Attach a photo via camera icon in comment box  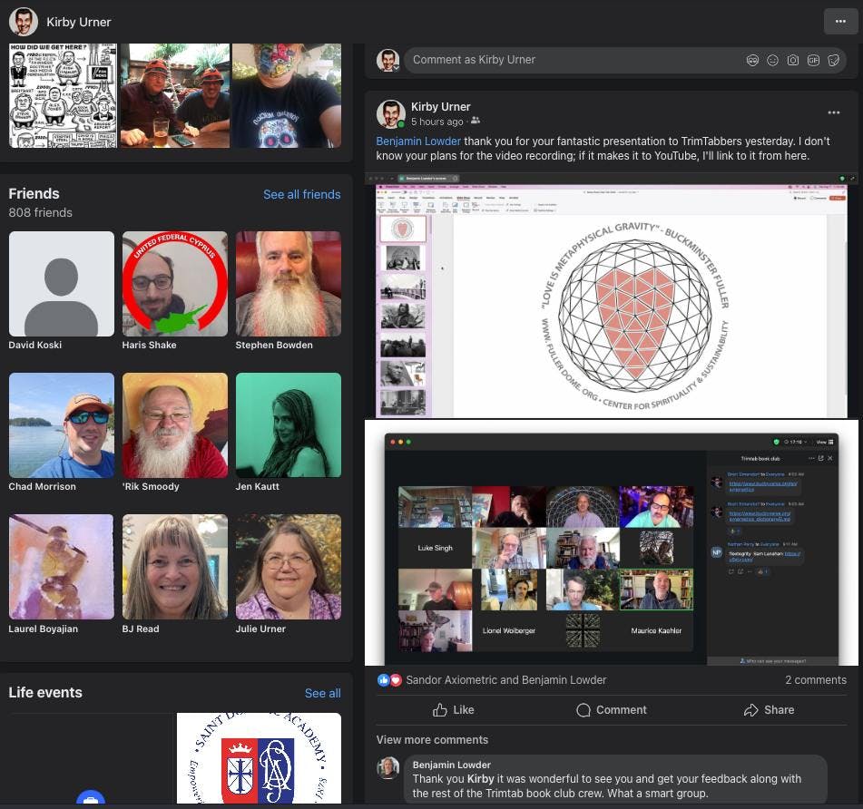click(792, 61)
